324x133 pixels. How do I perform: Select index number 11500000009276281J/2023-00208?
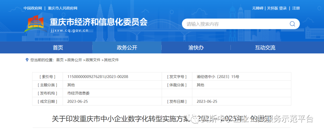coord(98,77)
